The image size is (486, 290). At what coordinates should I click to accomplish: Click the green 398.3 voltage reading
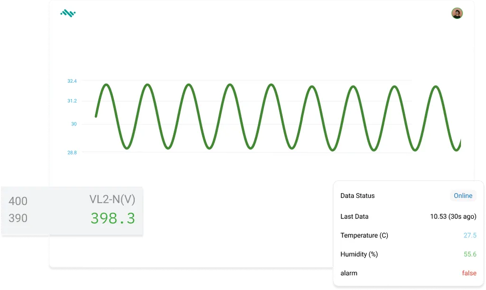click(113, 218)
